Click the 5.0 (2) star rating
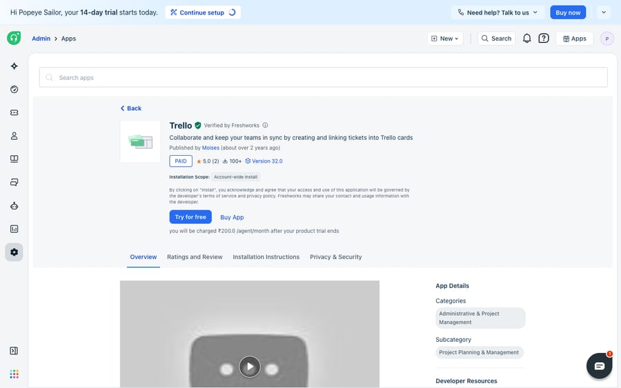This screenshot has height=388, width=621. click(208, 161)
